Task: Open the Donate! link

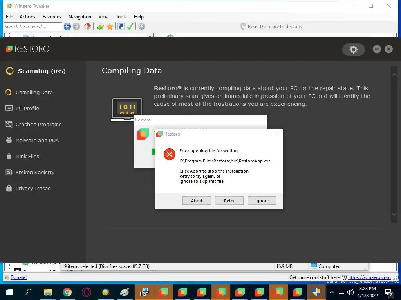Action: (18, 277)
